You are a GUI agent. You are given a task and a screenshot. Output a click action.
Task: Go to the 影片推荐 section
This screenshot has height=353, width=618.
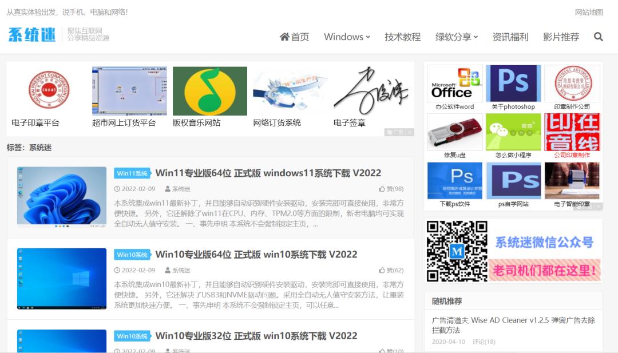[561, 37]
